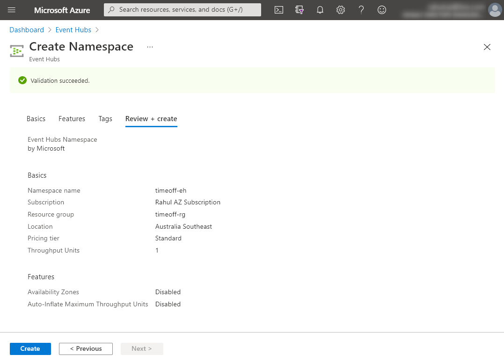Open the portal hamburger menu
Viewport: 504px width, 362px height.
[12, 10]
